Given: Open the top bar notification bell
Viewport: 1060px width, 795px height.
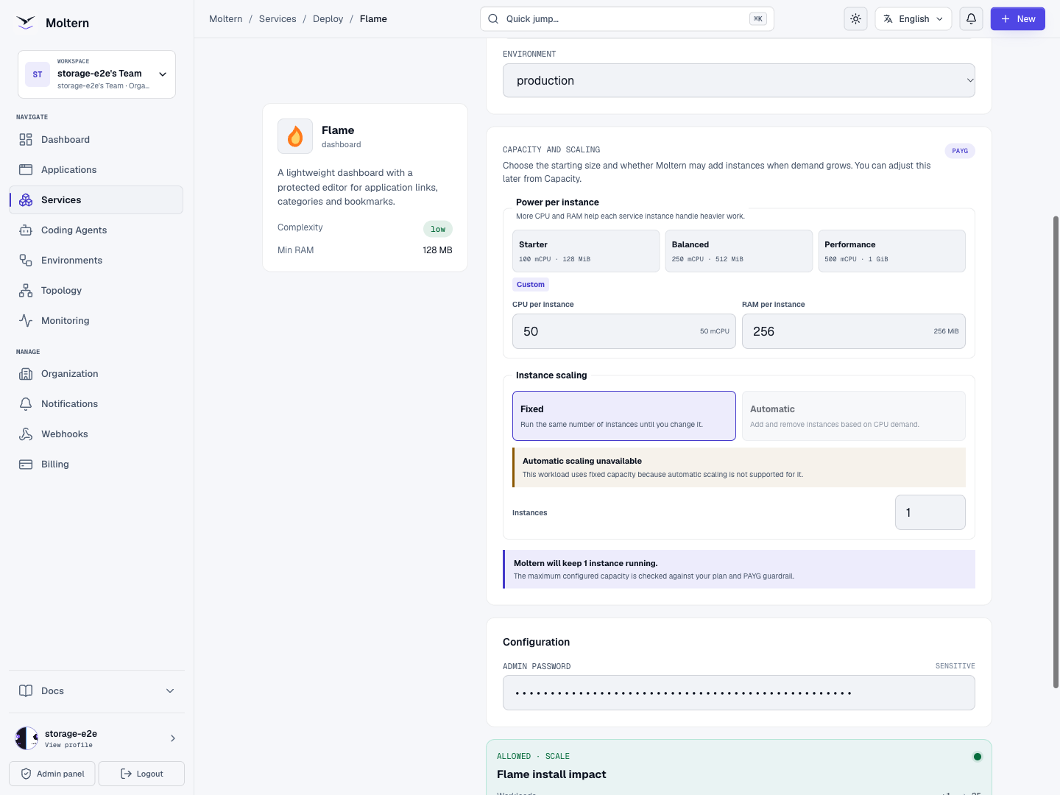Looking at the screenshot, I should (972, 19).
